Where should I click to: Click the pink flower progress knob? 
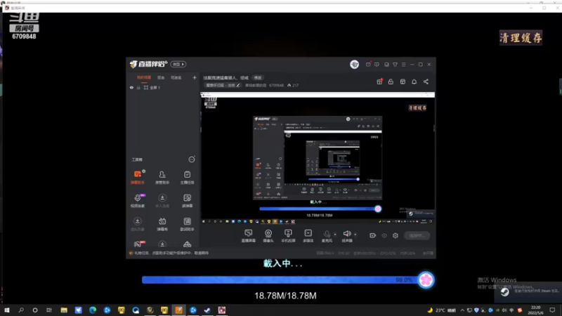(426, 279)
